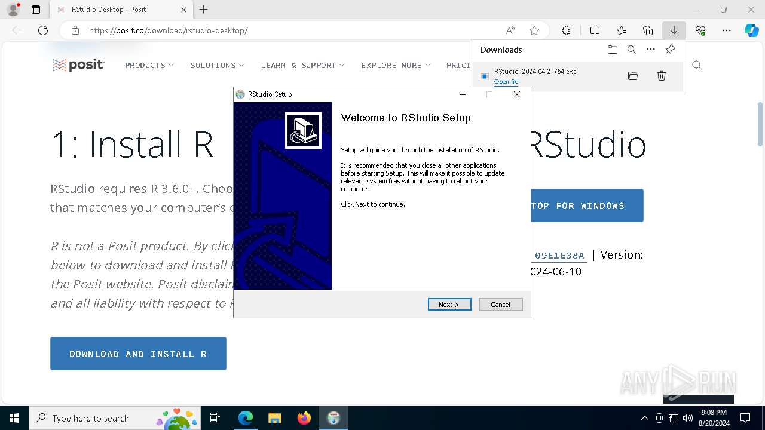Click Next in RStudio Setup

tap(449, 305)
